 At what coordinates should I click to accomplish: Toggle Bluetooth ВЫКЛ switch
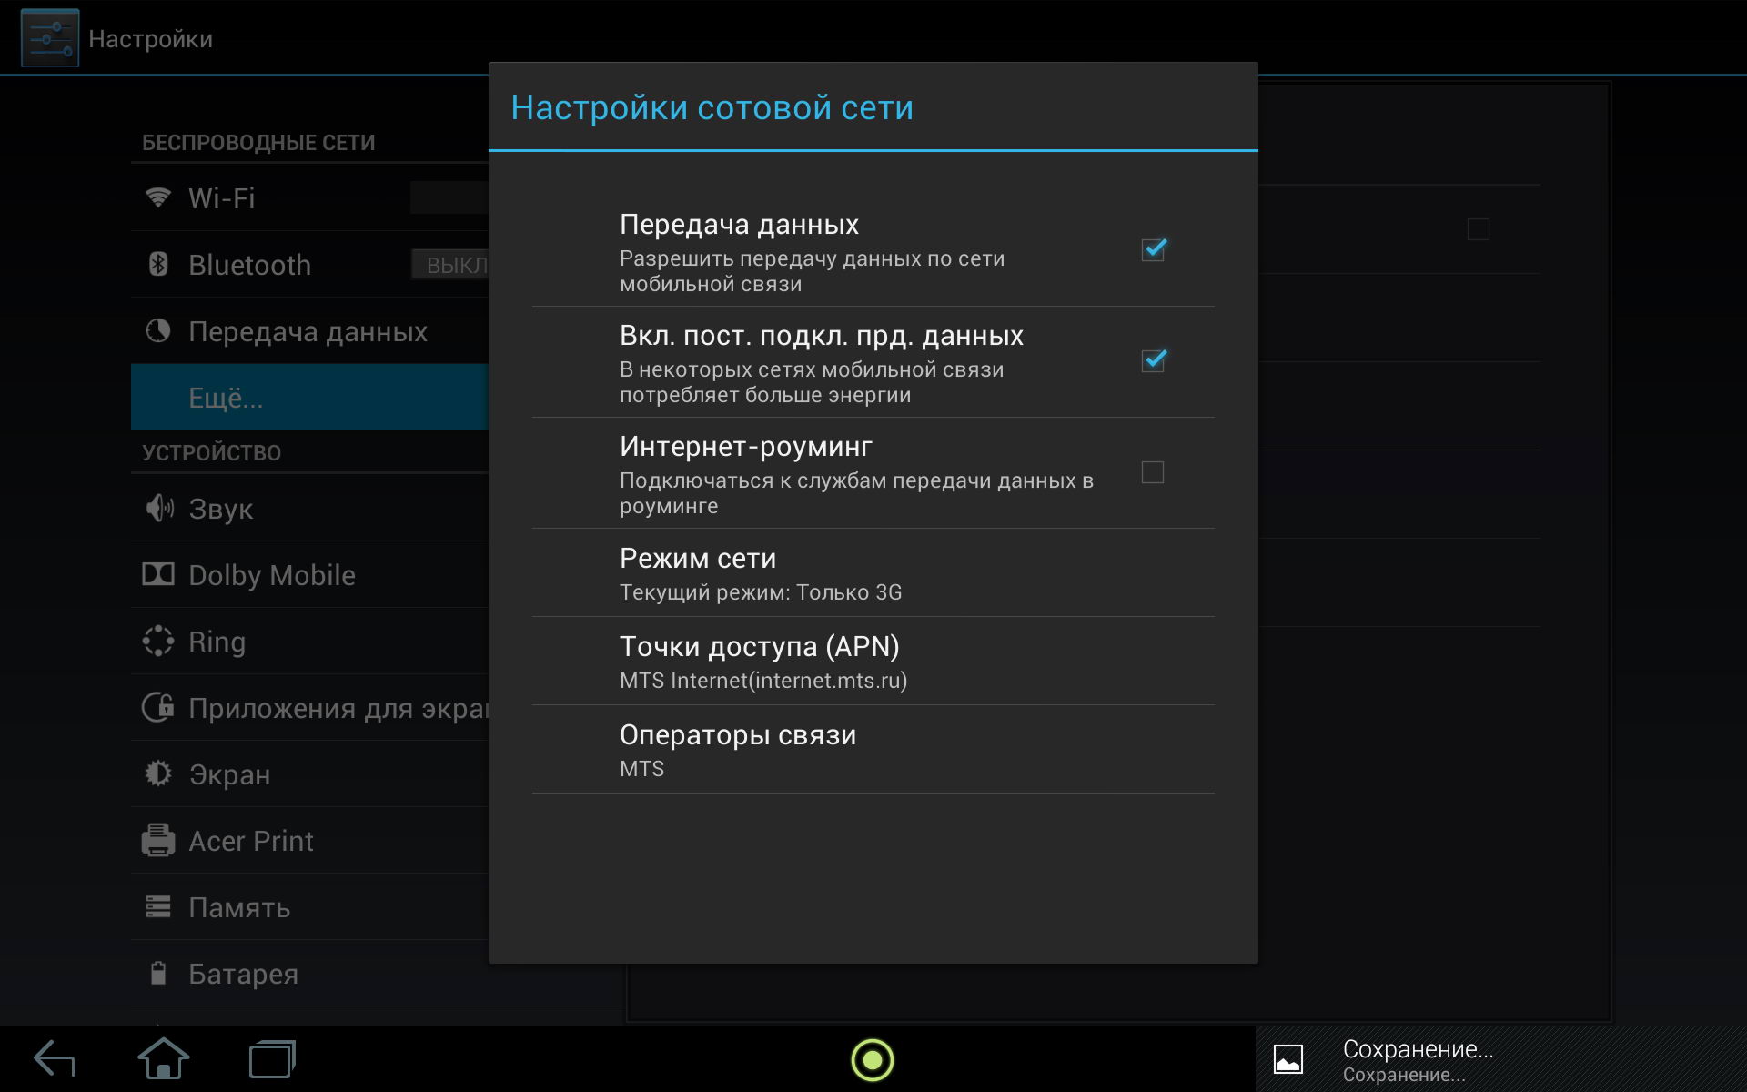tap(450, 264)
